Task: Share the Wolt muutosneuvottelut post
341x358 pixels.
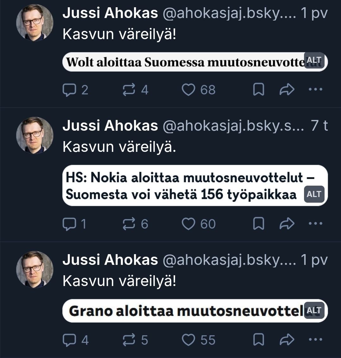Action: 287,90
